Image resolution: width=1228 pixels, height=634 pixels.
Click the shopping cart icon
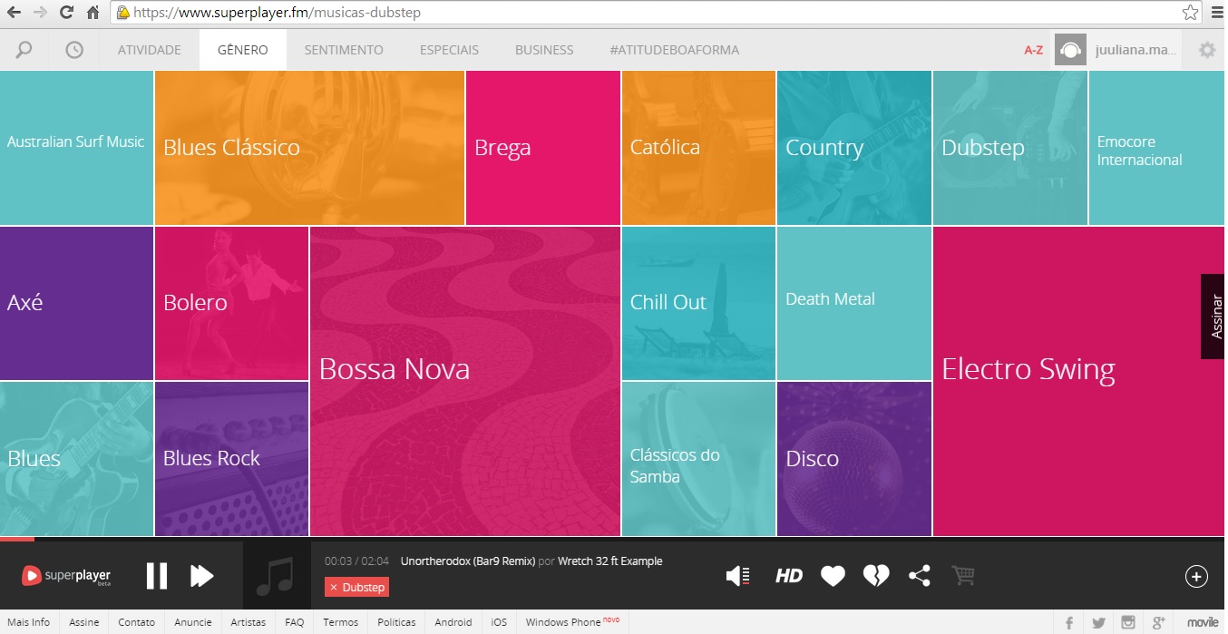(963, 576)
